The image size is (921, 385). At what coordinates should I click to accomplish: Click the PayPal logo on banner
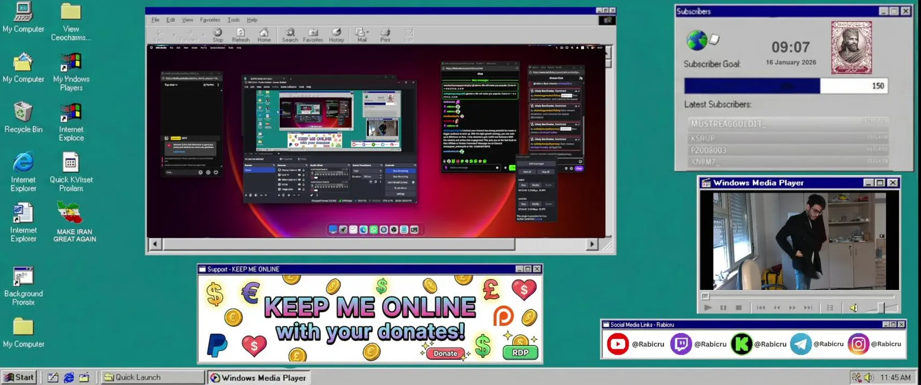coord(218,345)
